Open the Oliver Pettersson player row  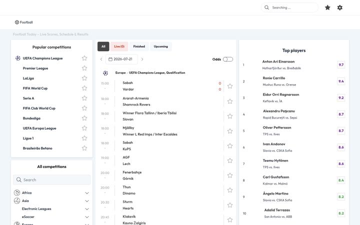(x=294, y=130)
